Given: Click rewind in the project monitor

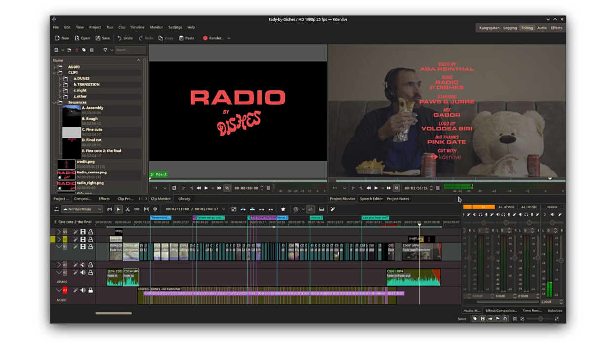Looking at the screenshot, I should (368, 188).
